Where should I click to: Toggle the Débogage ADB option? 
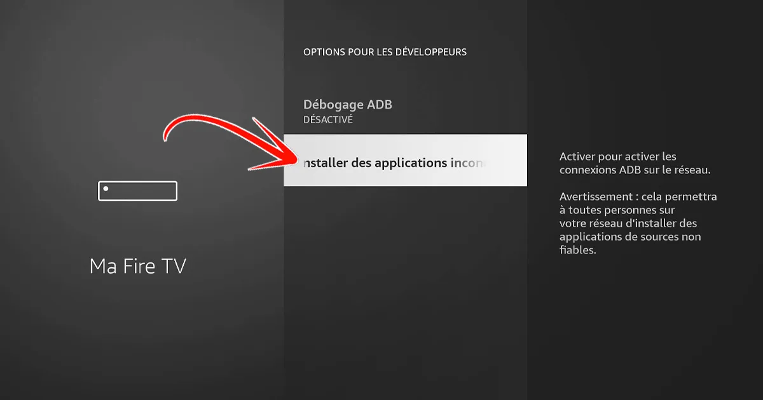click(x=347, y=105)
